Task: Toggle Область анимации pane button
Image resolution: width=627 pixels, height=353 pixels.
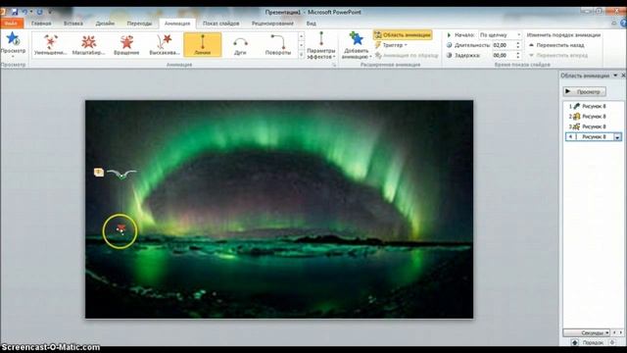Action: pyautogui.click(x=403, y=35)
